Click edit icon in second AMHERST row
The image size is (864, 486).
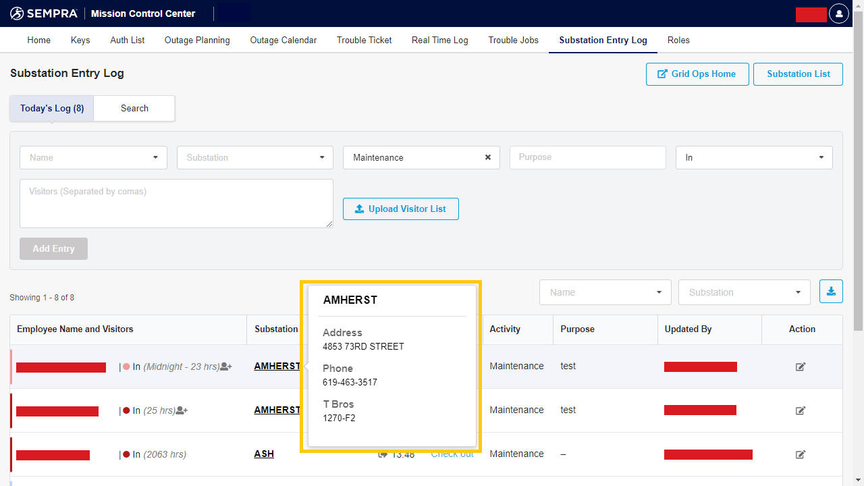tap(801, 410)
